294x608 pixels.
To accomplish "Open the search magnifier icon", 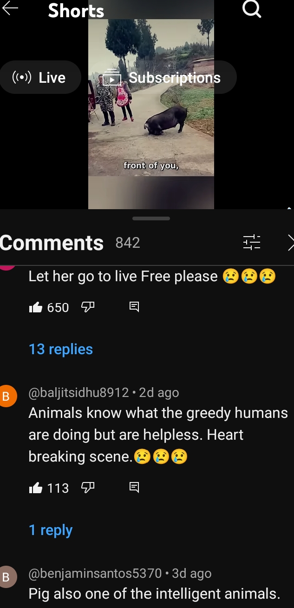I will pyautogui.click(x=252, y=8).
